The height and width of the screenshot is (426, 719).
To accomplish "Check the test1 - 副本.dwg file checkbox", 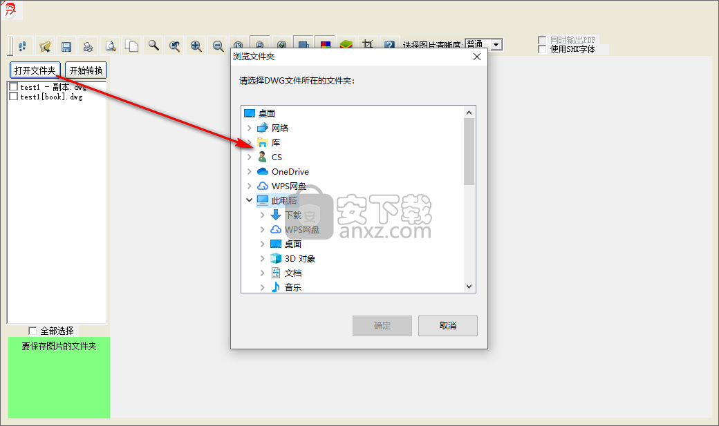I will pos(14,86).
